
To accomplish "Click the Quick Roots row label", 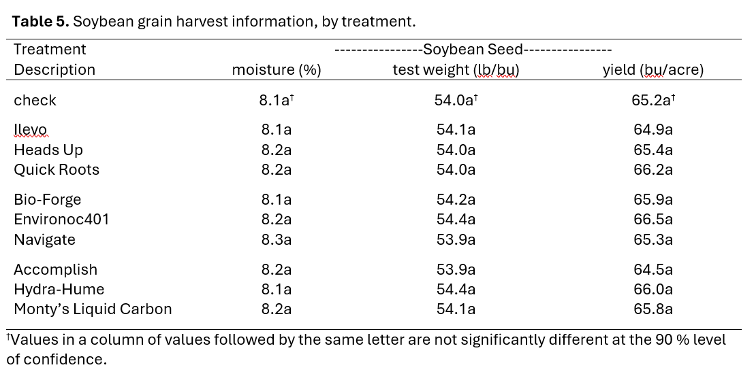I will 57,169.
